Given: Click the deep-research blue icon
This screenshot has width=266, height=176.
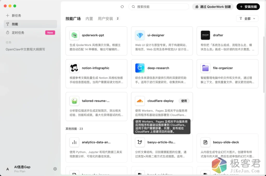Looking at the screenshot, I should click(x=140, y=68).
